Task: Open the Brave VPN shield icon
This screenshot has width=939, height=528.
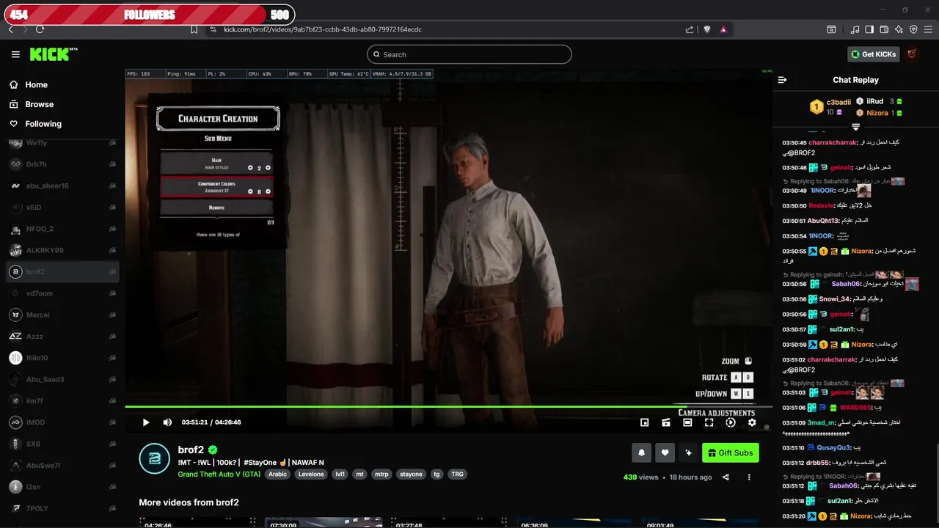Action: pos(913,29)
